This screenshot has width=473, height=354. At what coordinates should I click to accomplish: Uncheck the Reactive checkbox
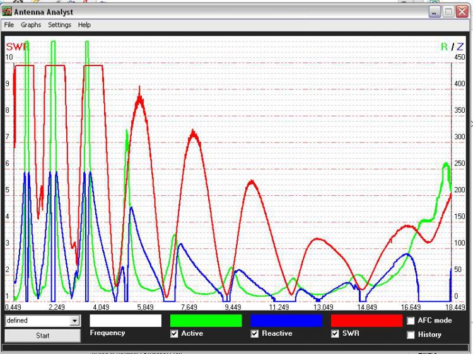coord(255,333)
